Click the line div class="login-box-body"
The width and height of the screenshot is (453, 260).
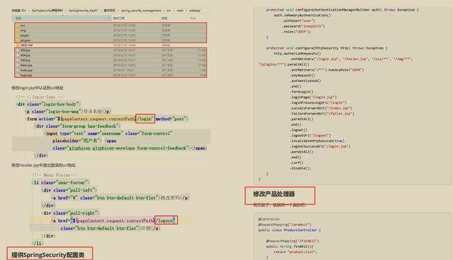48,104
